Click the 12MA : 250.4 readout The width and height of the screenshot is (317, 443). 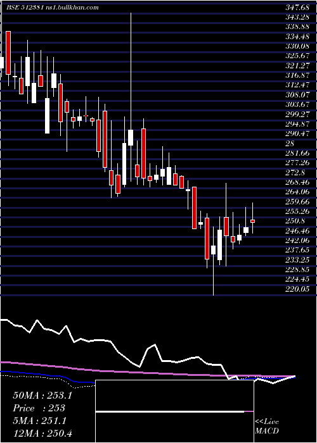pos(42,433)
